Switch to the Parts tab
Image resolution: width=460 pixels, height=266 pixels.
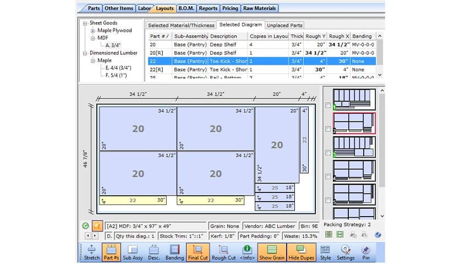coord(94,8)
